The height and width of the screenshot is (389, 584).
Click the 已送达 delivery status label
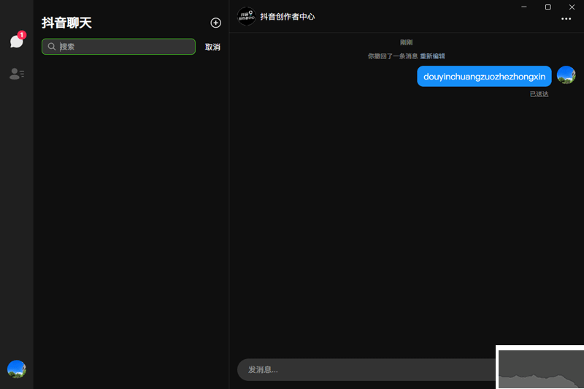[x=539, y=94]
